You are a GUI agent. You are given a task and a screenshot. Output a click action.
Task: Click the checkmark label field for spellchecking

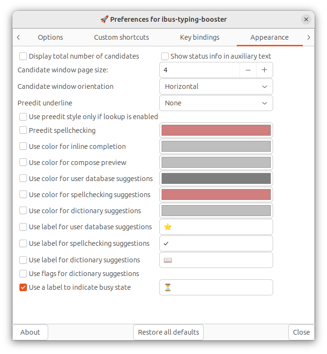pos(216,243)
